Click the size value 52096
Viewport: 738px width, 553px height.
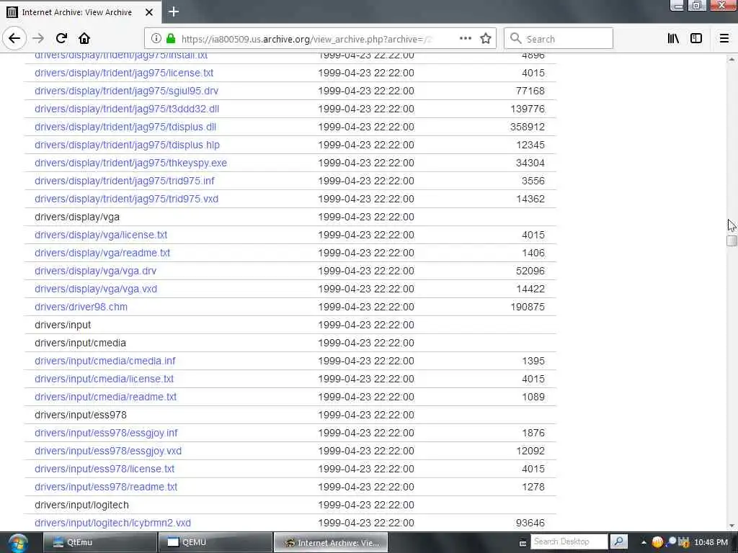530,271
